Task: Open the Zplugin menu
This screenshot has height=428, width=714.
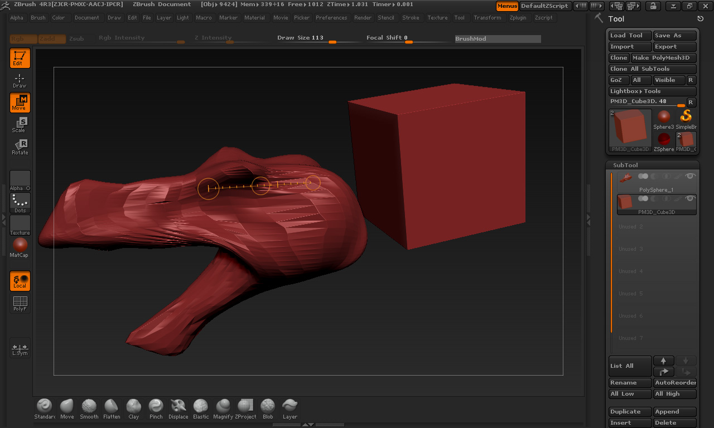Action: click(x=518, y=18)
